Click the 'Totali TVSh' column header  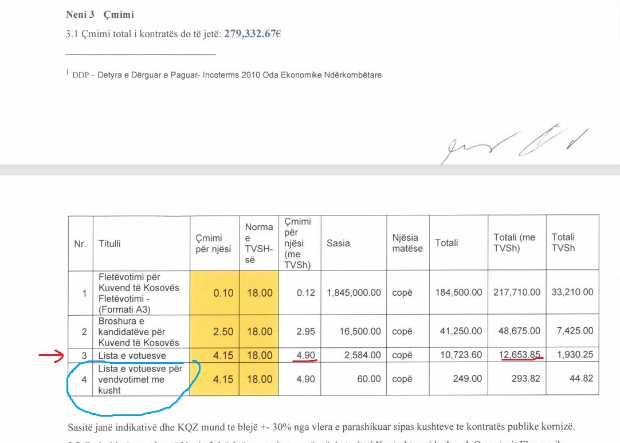point(563,243)
